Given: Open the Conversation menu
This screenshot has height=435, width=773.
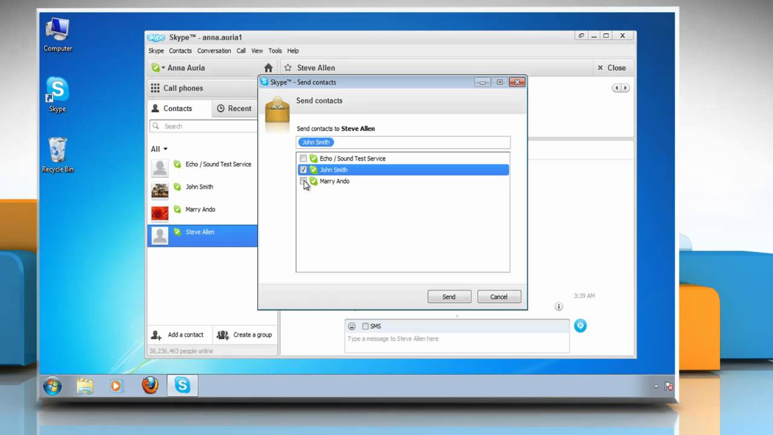Looking at the screenshot, I should 214,51.
